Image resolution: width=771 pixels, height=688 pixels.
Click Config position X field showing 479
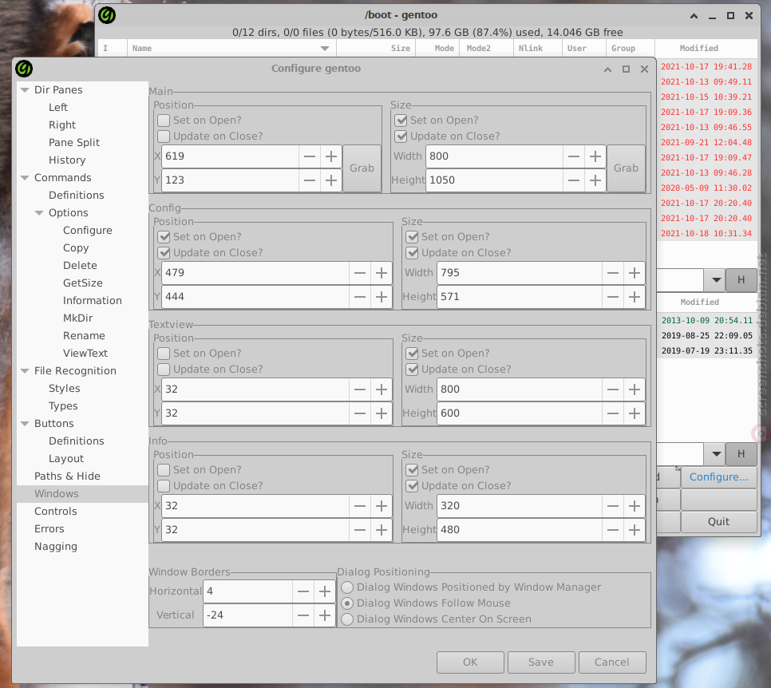(x=255, y=273)
